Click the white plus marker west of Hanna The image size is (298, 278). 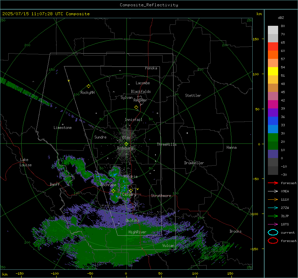[187, 133]
